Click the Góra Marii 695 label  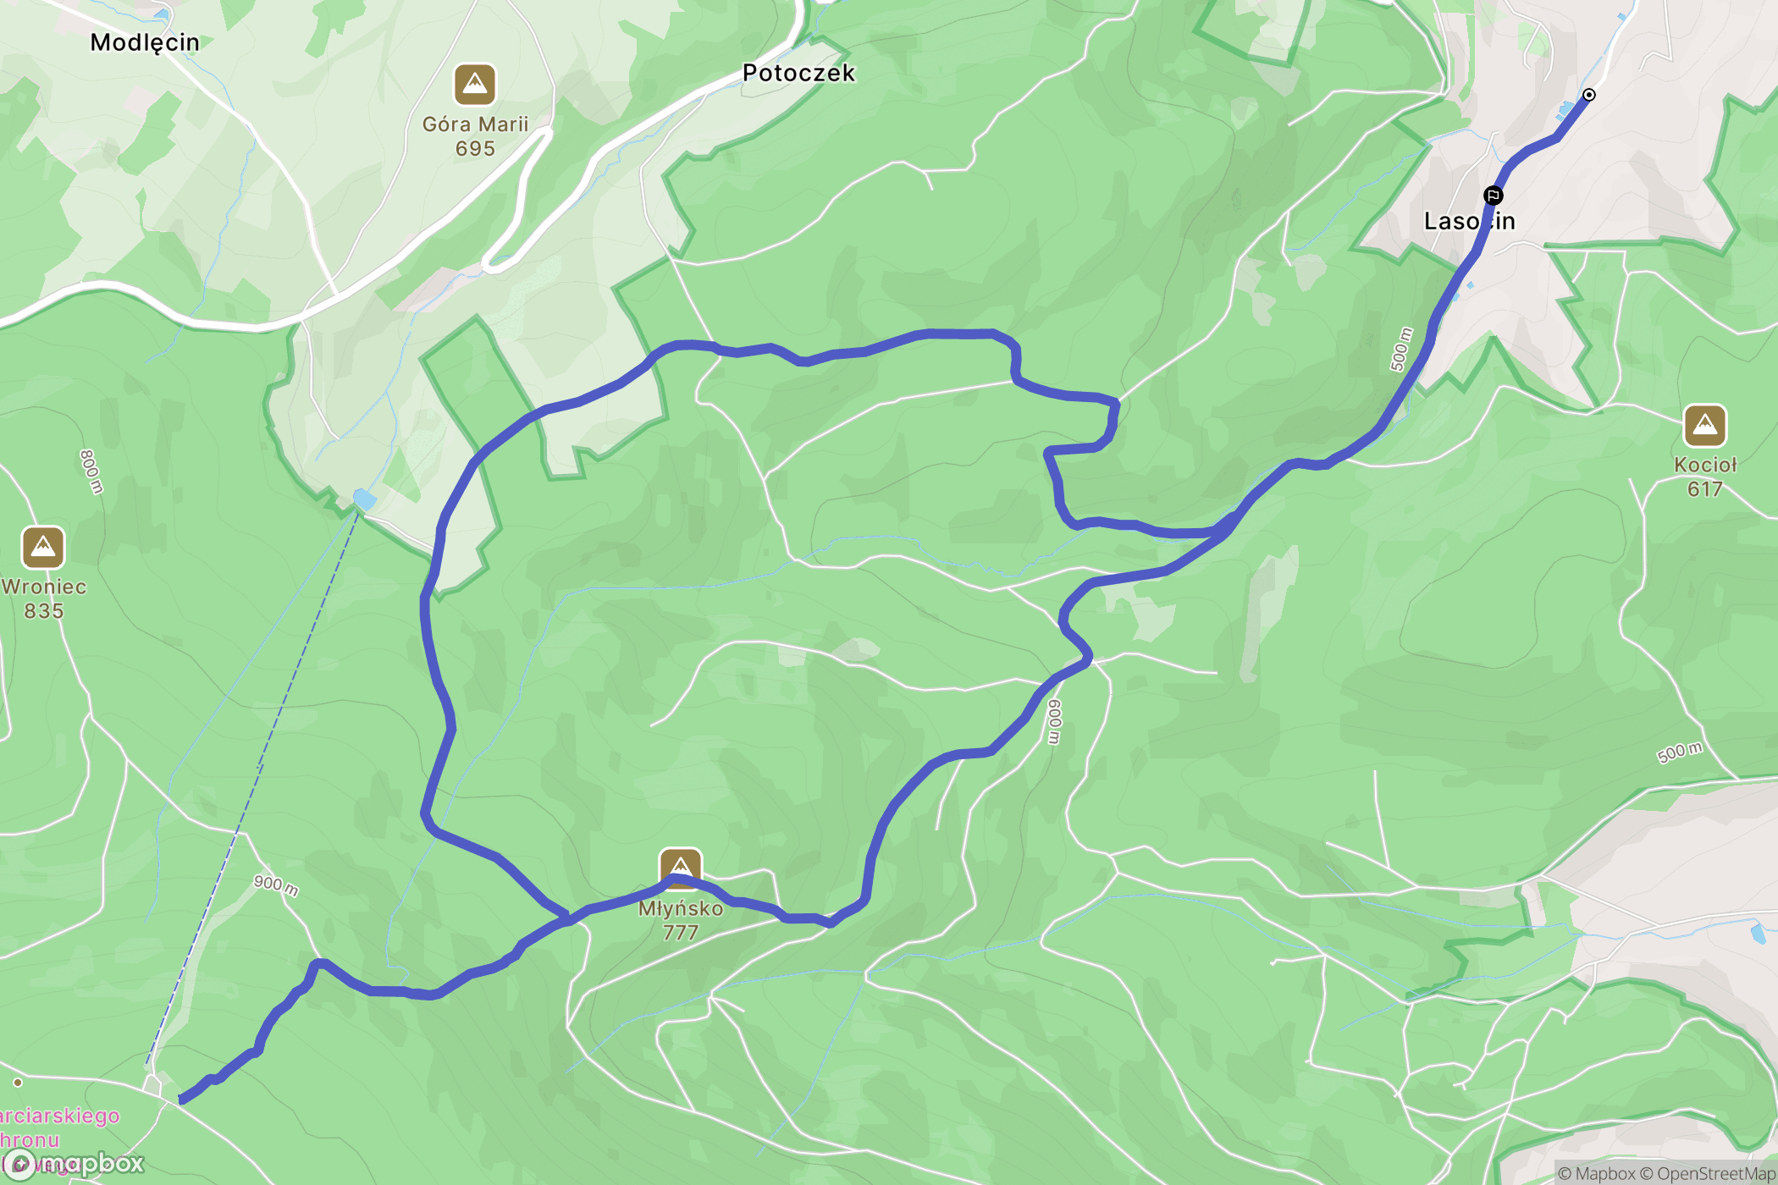tap(475, 136)
